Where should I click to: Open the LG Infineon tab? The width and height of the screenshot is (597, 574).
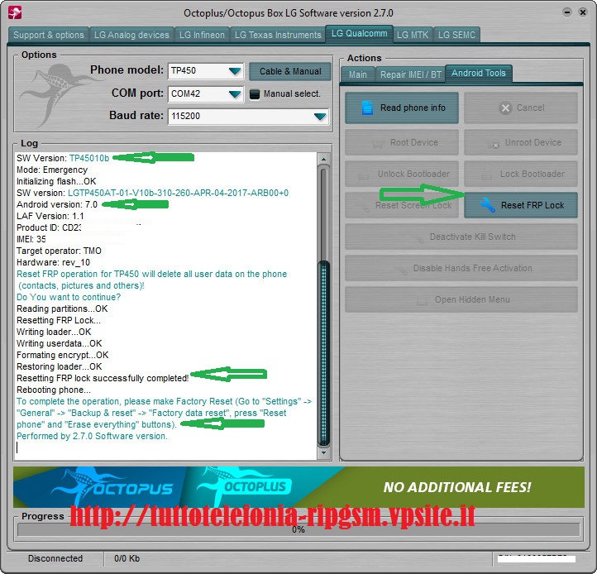[x=203, y=35]
